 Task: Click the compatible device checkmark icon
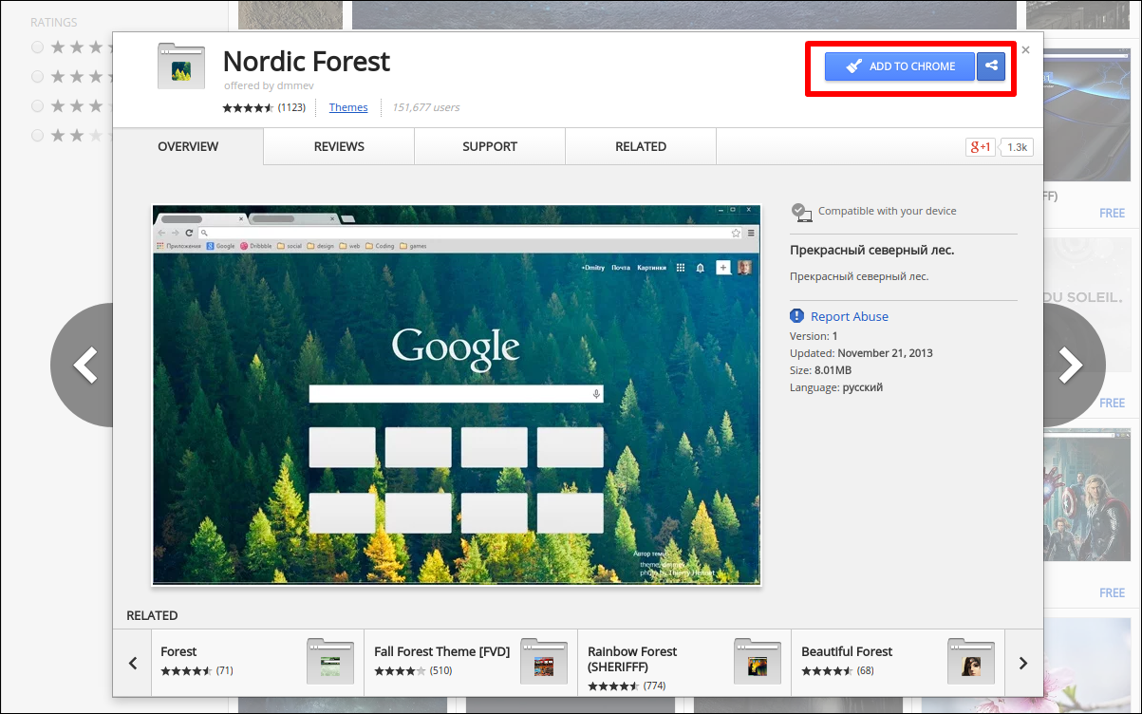802,212
